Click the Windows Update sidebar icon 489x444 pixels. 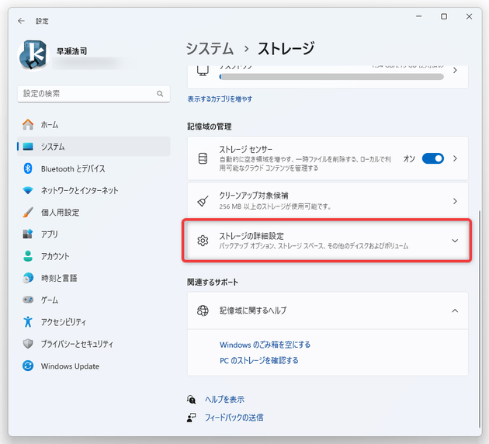point(28,366)
